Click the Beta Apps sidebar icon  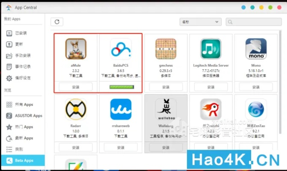(x=9, y=160)
